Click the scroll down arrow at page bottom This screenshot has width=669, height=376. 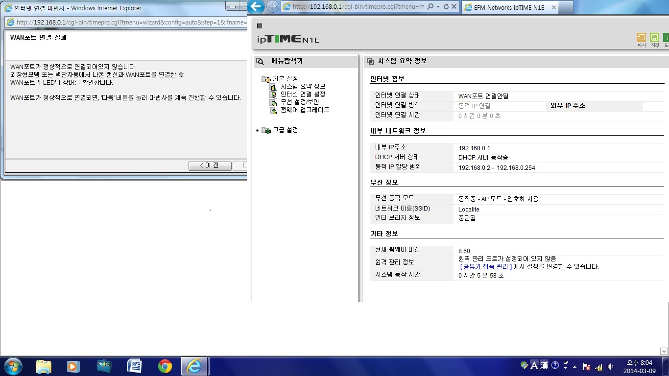tap(664, 351)
